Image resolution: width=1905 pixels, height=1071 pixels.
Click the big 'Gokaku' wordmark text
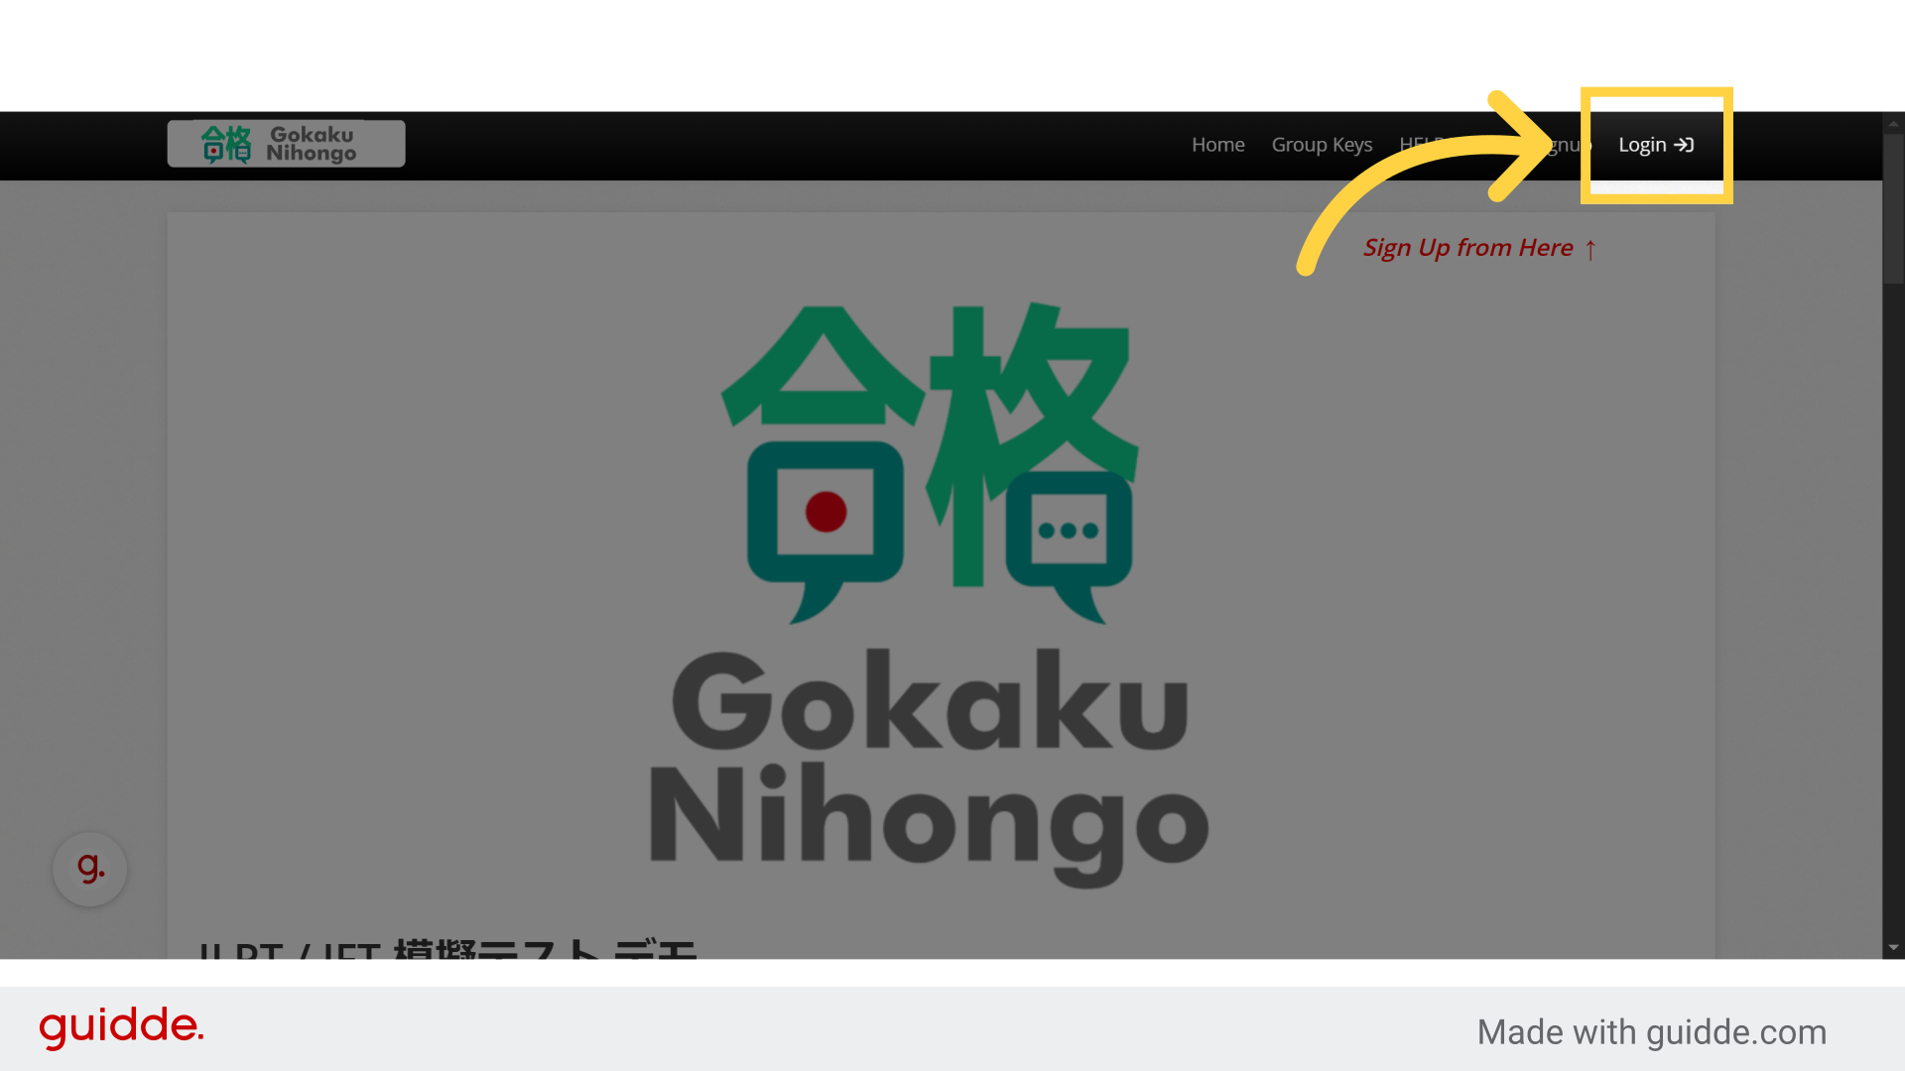930,701
